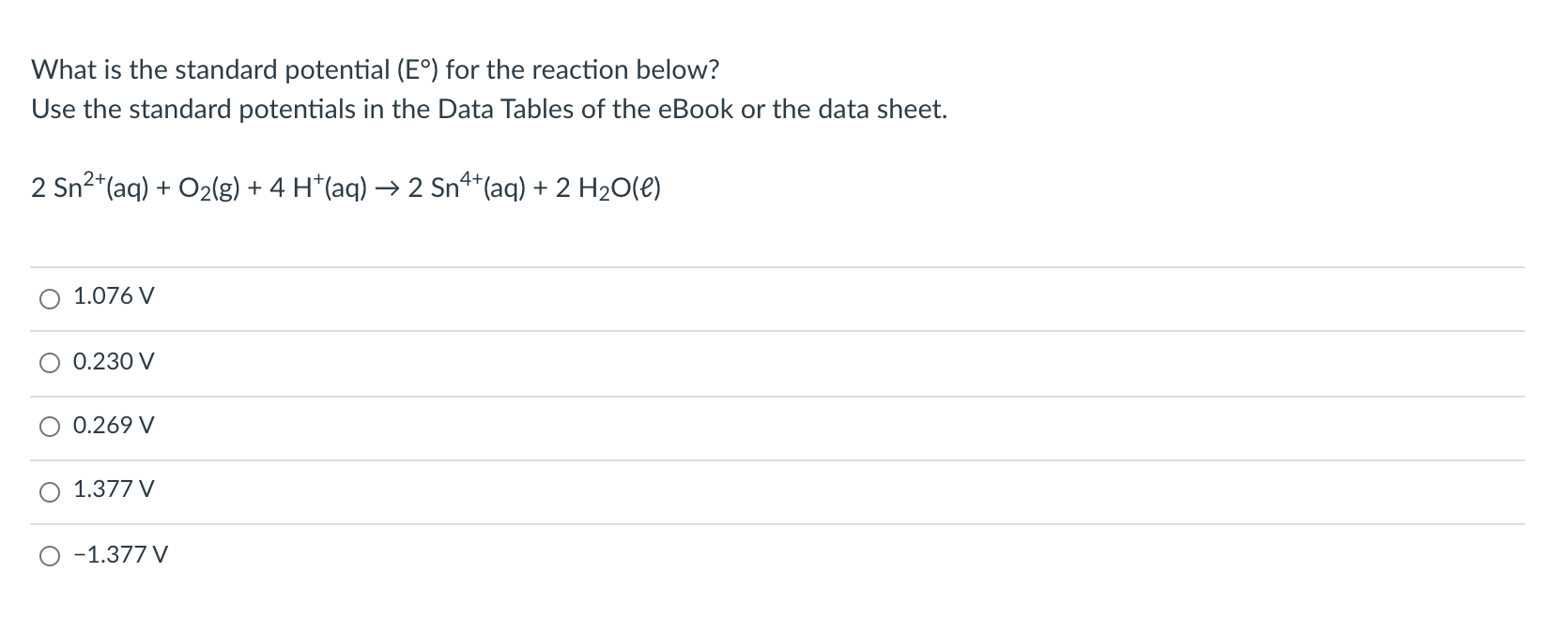Image resolution: width=1553 pixels, height=617 pixels.
Task: Click the 1.377 V answer label
Action: (x=112, y=489)
